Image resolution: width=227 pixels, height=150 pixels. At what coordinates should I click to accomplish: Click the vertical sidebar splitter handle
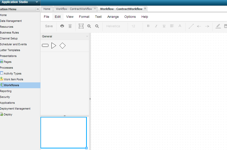tap(90, 99)
